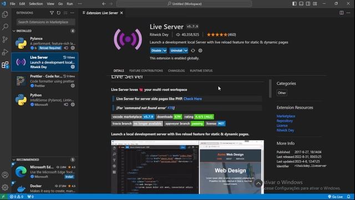Toggle secondary side bar layout icon

[x=308, y=4]
